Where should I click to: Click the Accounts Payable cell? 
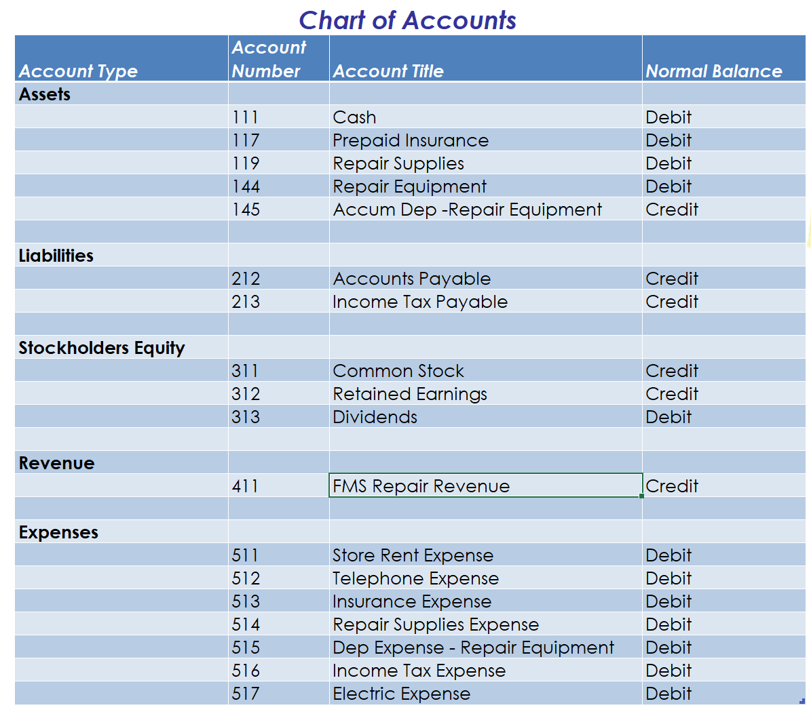click(x=412, y=279)
